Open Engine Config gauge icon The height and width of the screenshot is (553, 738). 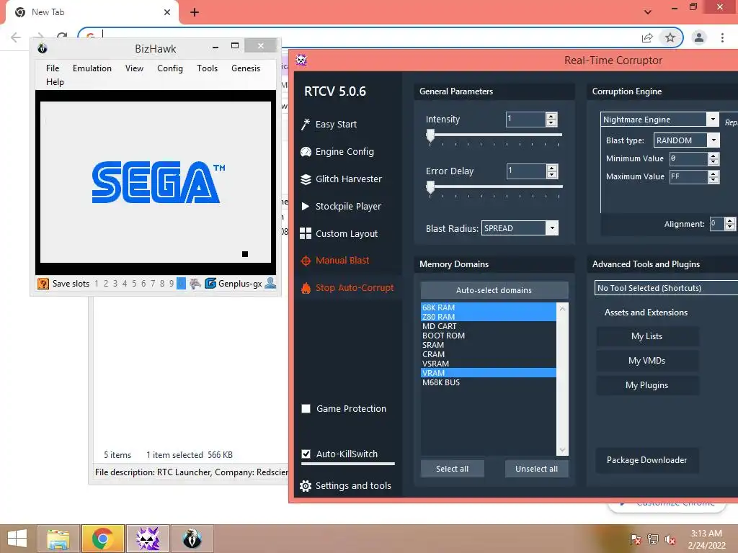click(x=306, y=151)
